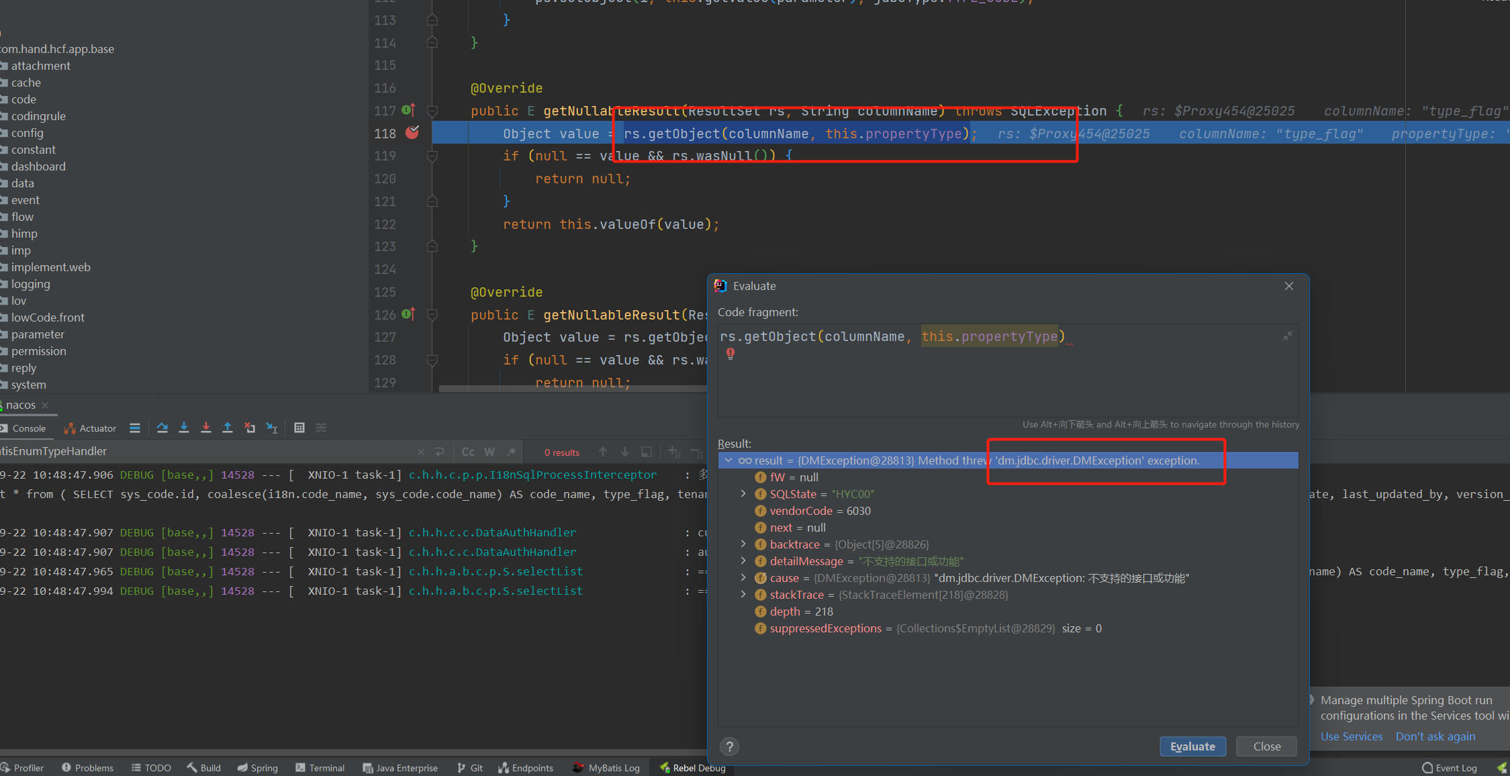The image size is (1510, 776).
Task: Click the help question mark icon
Action: pos(729,746)
